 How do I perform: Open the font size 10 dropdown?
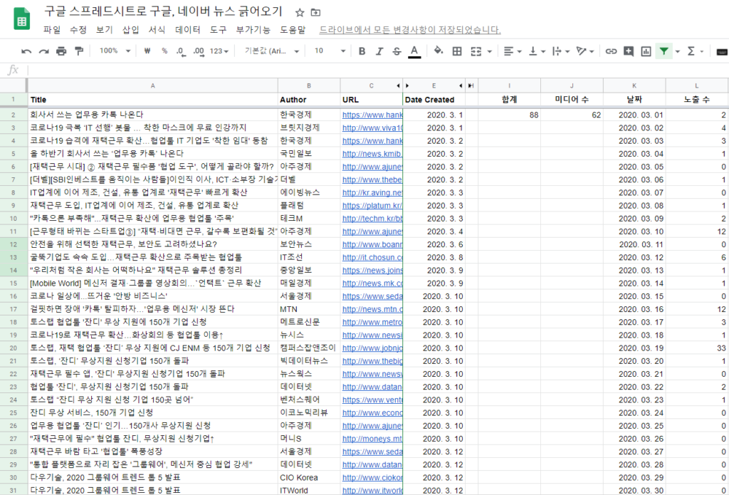[330, 51]
